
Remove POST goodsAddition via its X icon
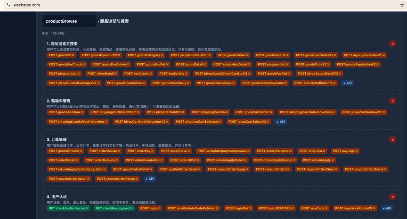[x=82, y=112]
